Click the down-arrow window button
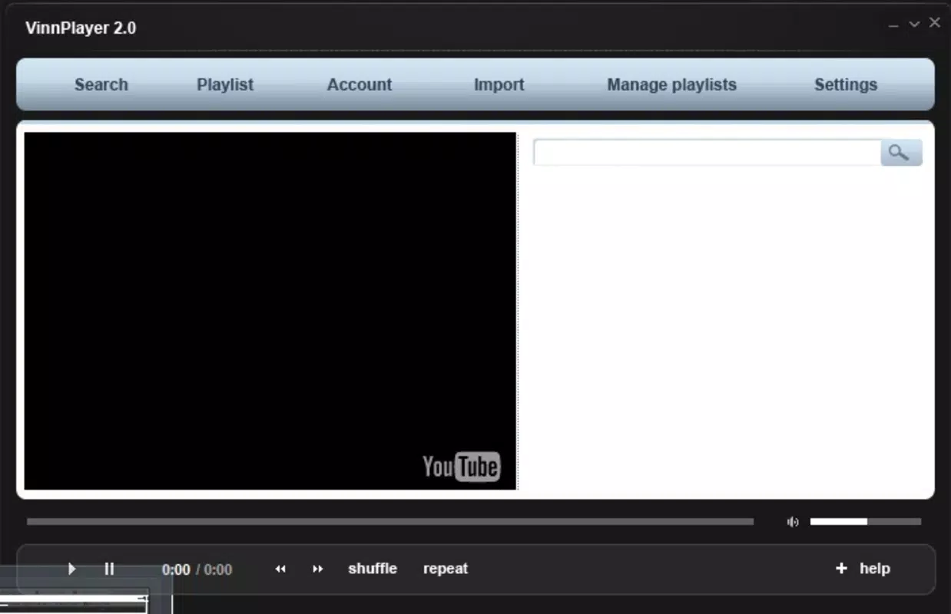The image size is (951, 614). [x=914, y=24]
